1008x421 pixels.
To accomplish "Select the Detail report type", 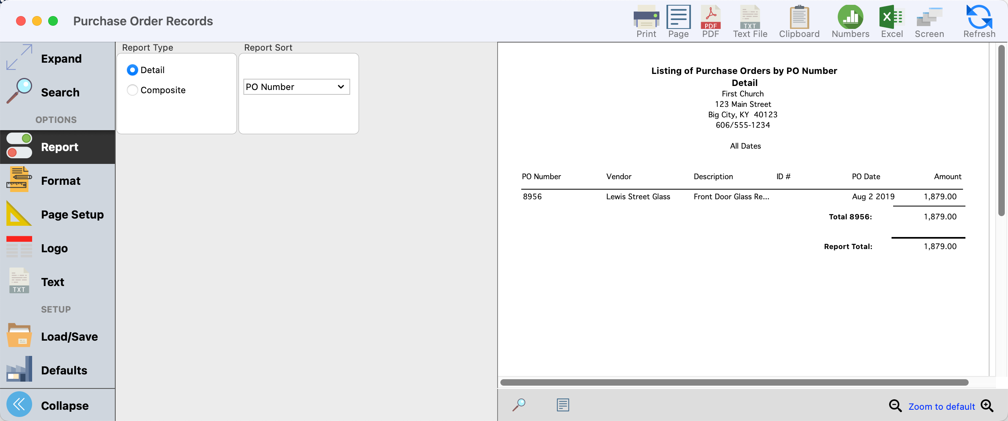I will pyautogui.click(x=133, y=70).
